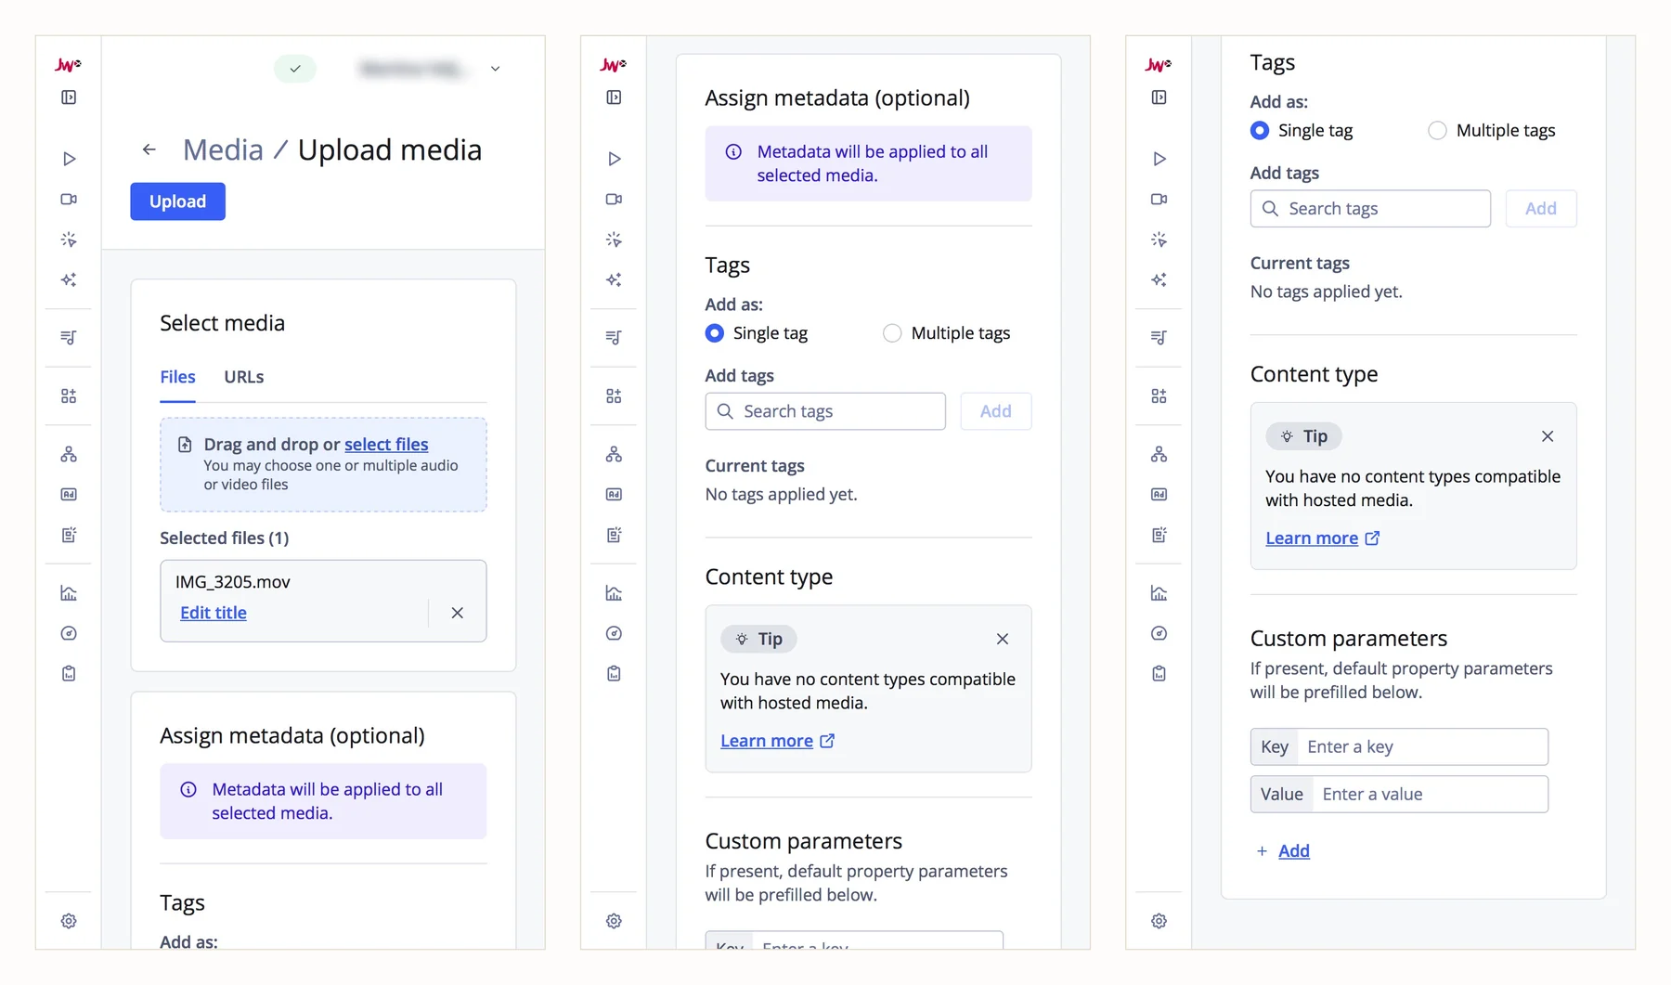Open Learn more link in right panel
Viewport: 1671px width, 985px height.
[1323, 538]
